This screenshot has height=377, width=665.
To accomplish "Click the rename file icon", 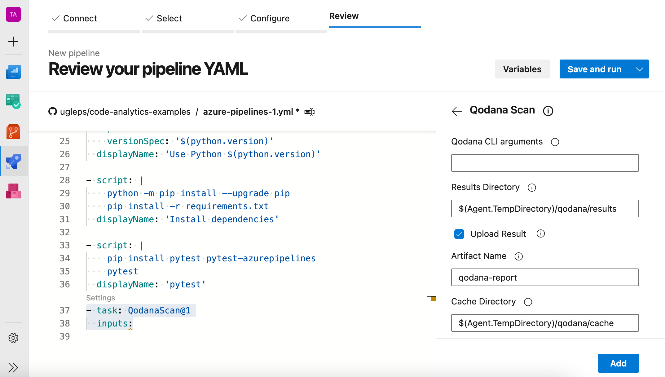I will [310, 112].
